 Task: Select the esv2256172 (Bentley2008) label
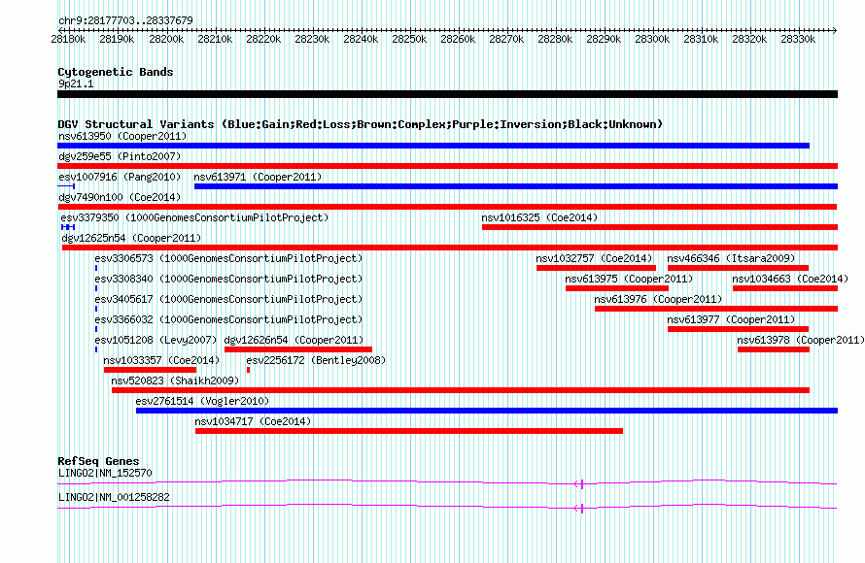pos(316,360)
